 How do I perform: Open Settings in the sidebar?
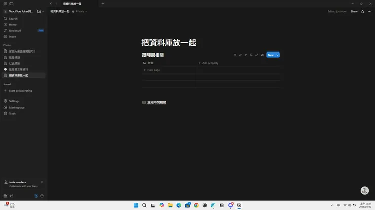pos(23,101)
